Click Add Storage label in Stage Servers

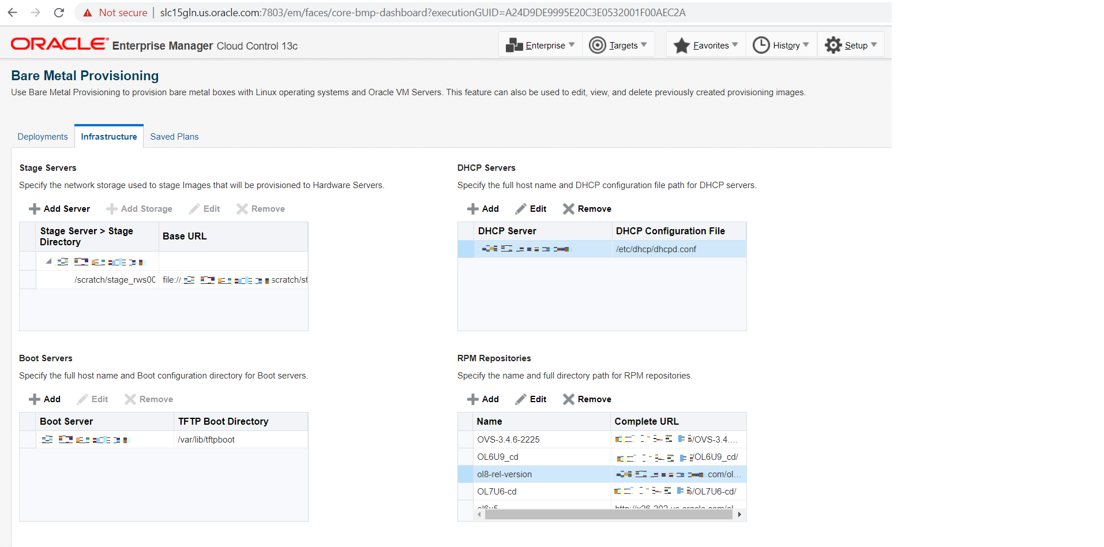pyautogui.click(x=147, y=209)
